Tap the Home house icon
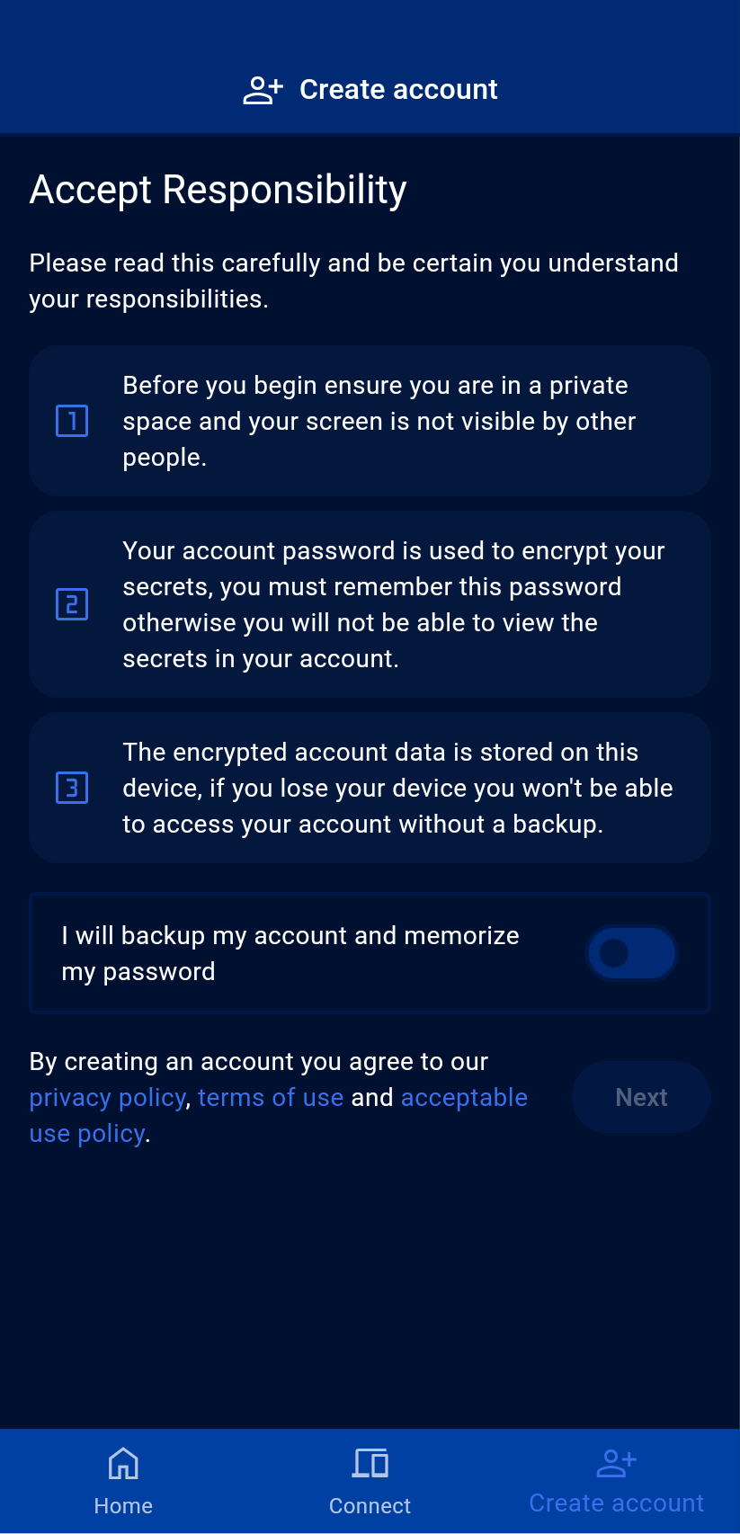 pos(123,1464)
